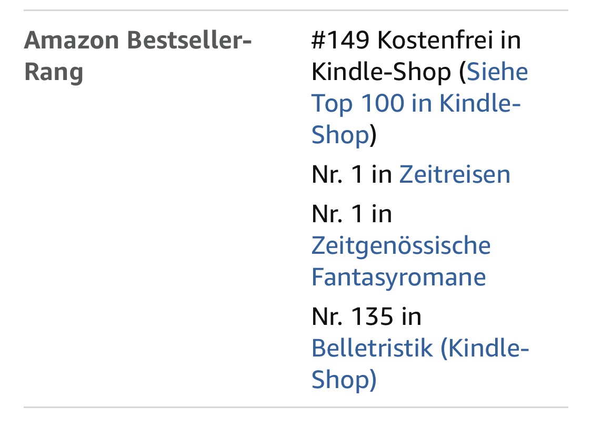Open the Zeitgenössische Fantasyromane category link
592x436 pixels.
coord(400,261)
